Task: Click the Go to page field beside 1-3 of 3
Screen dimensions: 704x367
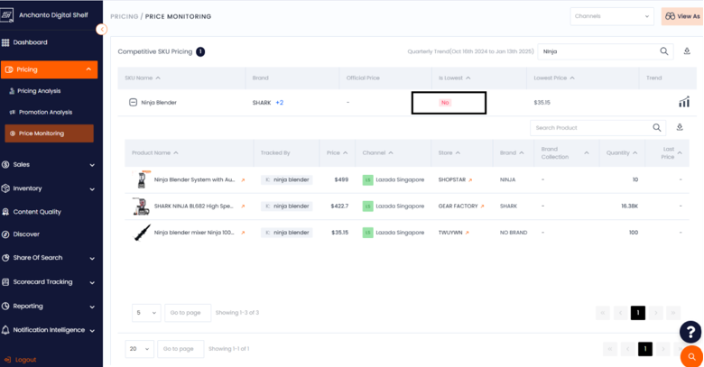Action: (x=188, y=313)
